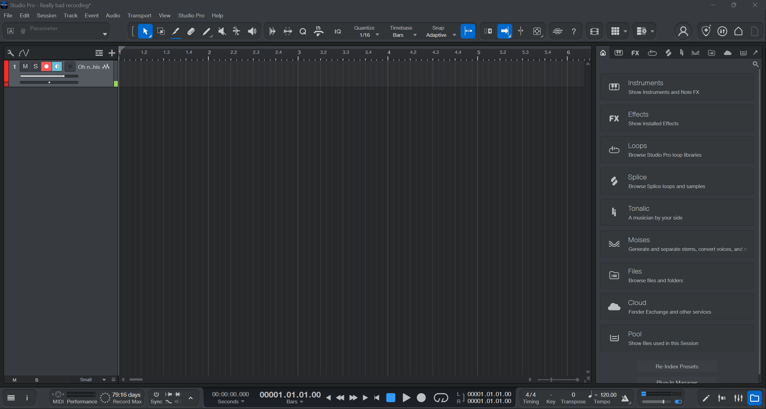Image resolution: width=766 pixels, height=409 pixels.
Task: Open the user account profile icon
Action: point(683,31)
